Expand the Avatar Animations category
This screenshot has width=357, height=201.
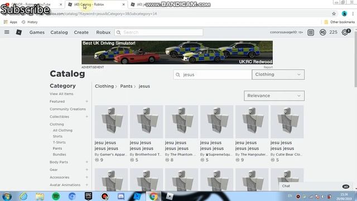pyautogui.click(x=87, y=185)
